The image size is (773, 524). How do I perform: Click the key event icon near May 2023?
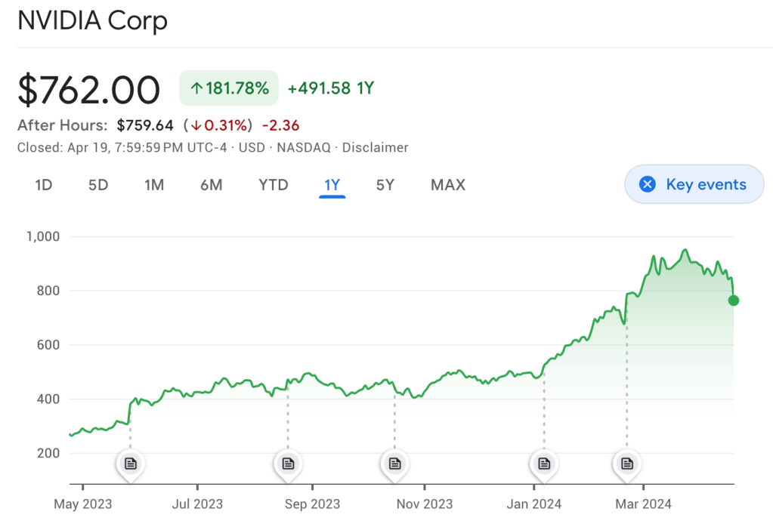pos(130,463)
